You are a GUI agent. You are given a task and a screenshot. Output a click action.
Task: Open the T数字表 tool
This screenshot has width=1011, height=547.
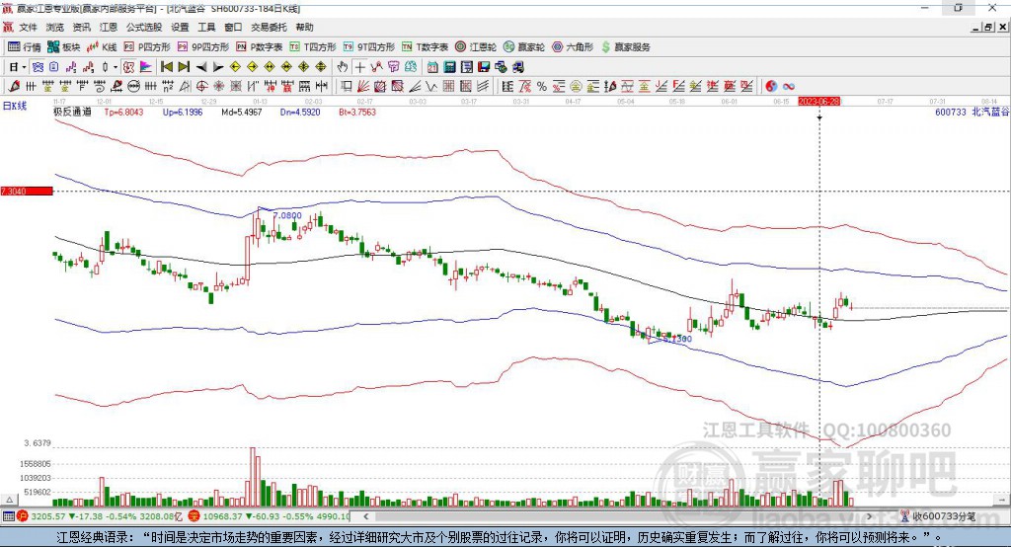(425, 47)
